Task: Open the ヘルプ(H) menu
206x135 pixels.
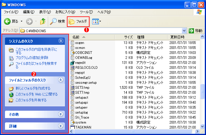Action: point(104,12)
